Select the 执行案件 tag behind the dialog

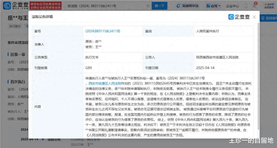[15, 26]
